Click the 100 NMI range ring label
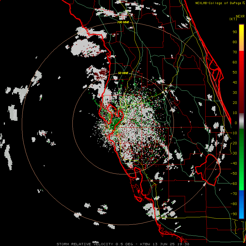The width and height of the screenshot is (246, 246). click(123, 22)
